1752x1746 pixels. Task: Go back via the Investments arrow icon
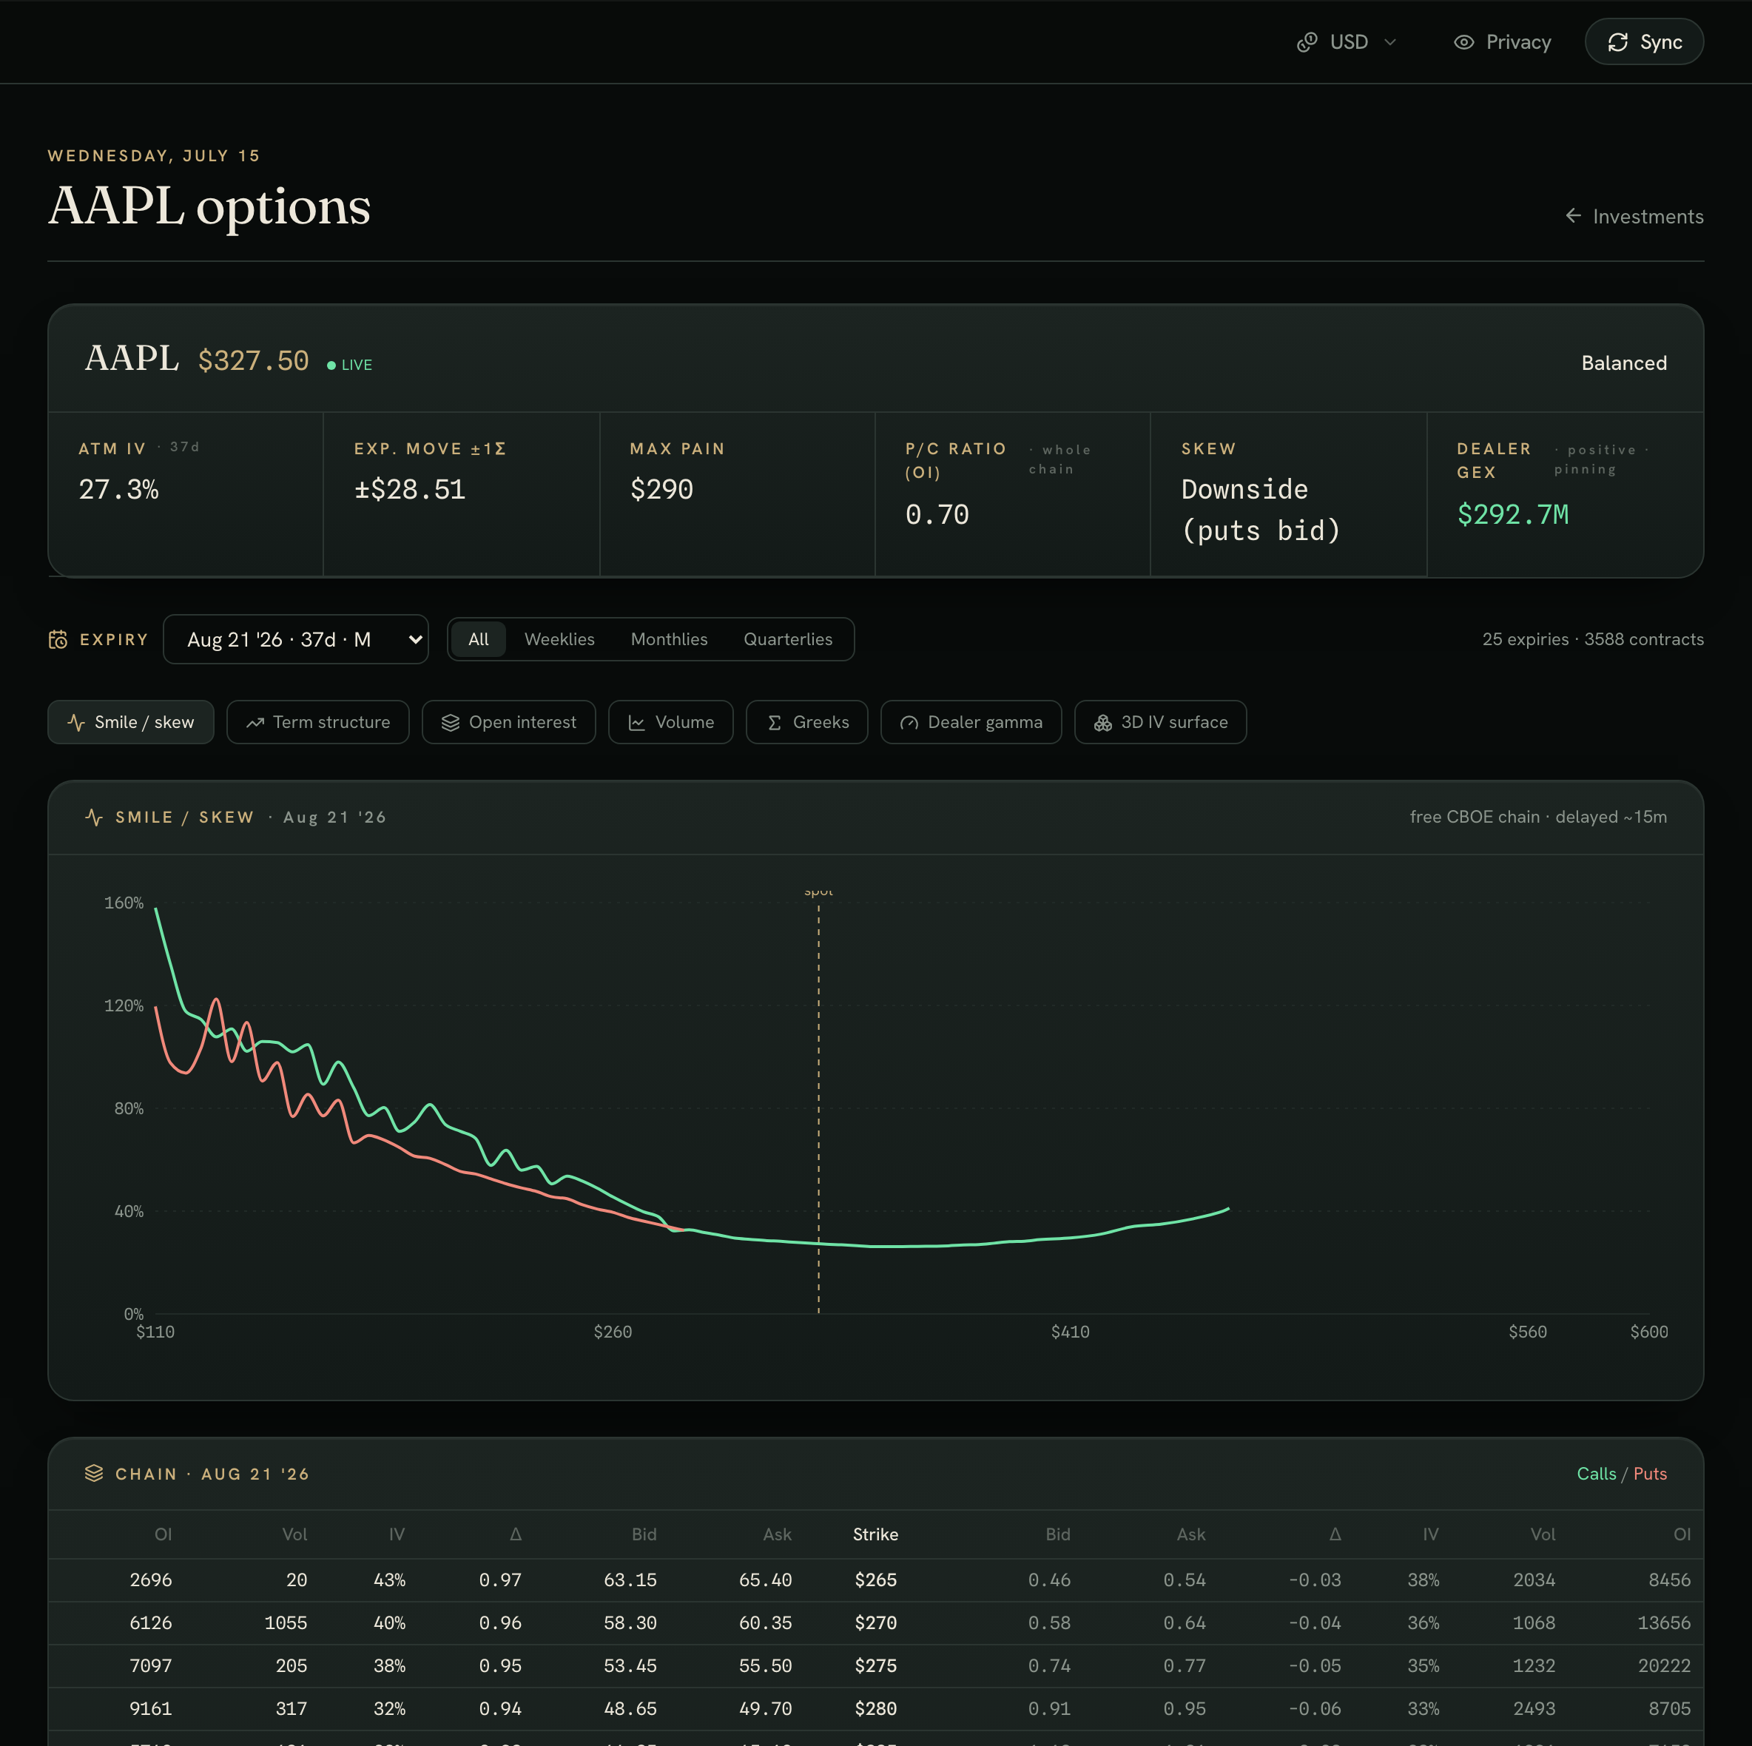1574,216
